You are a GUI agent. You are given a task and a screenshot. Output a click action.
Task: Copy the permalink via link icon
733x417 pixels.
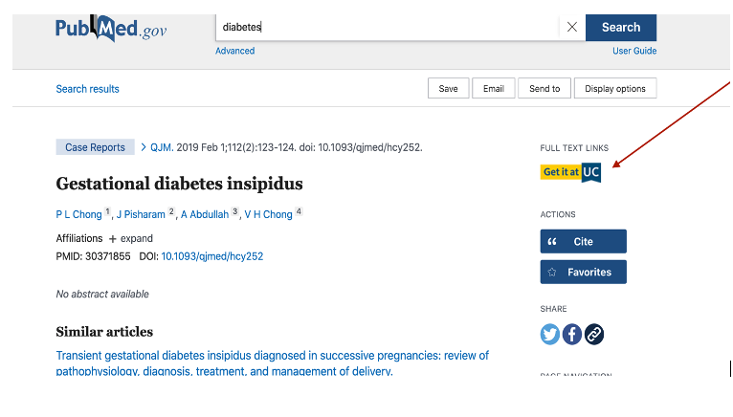click(593, 334)
